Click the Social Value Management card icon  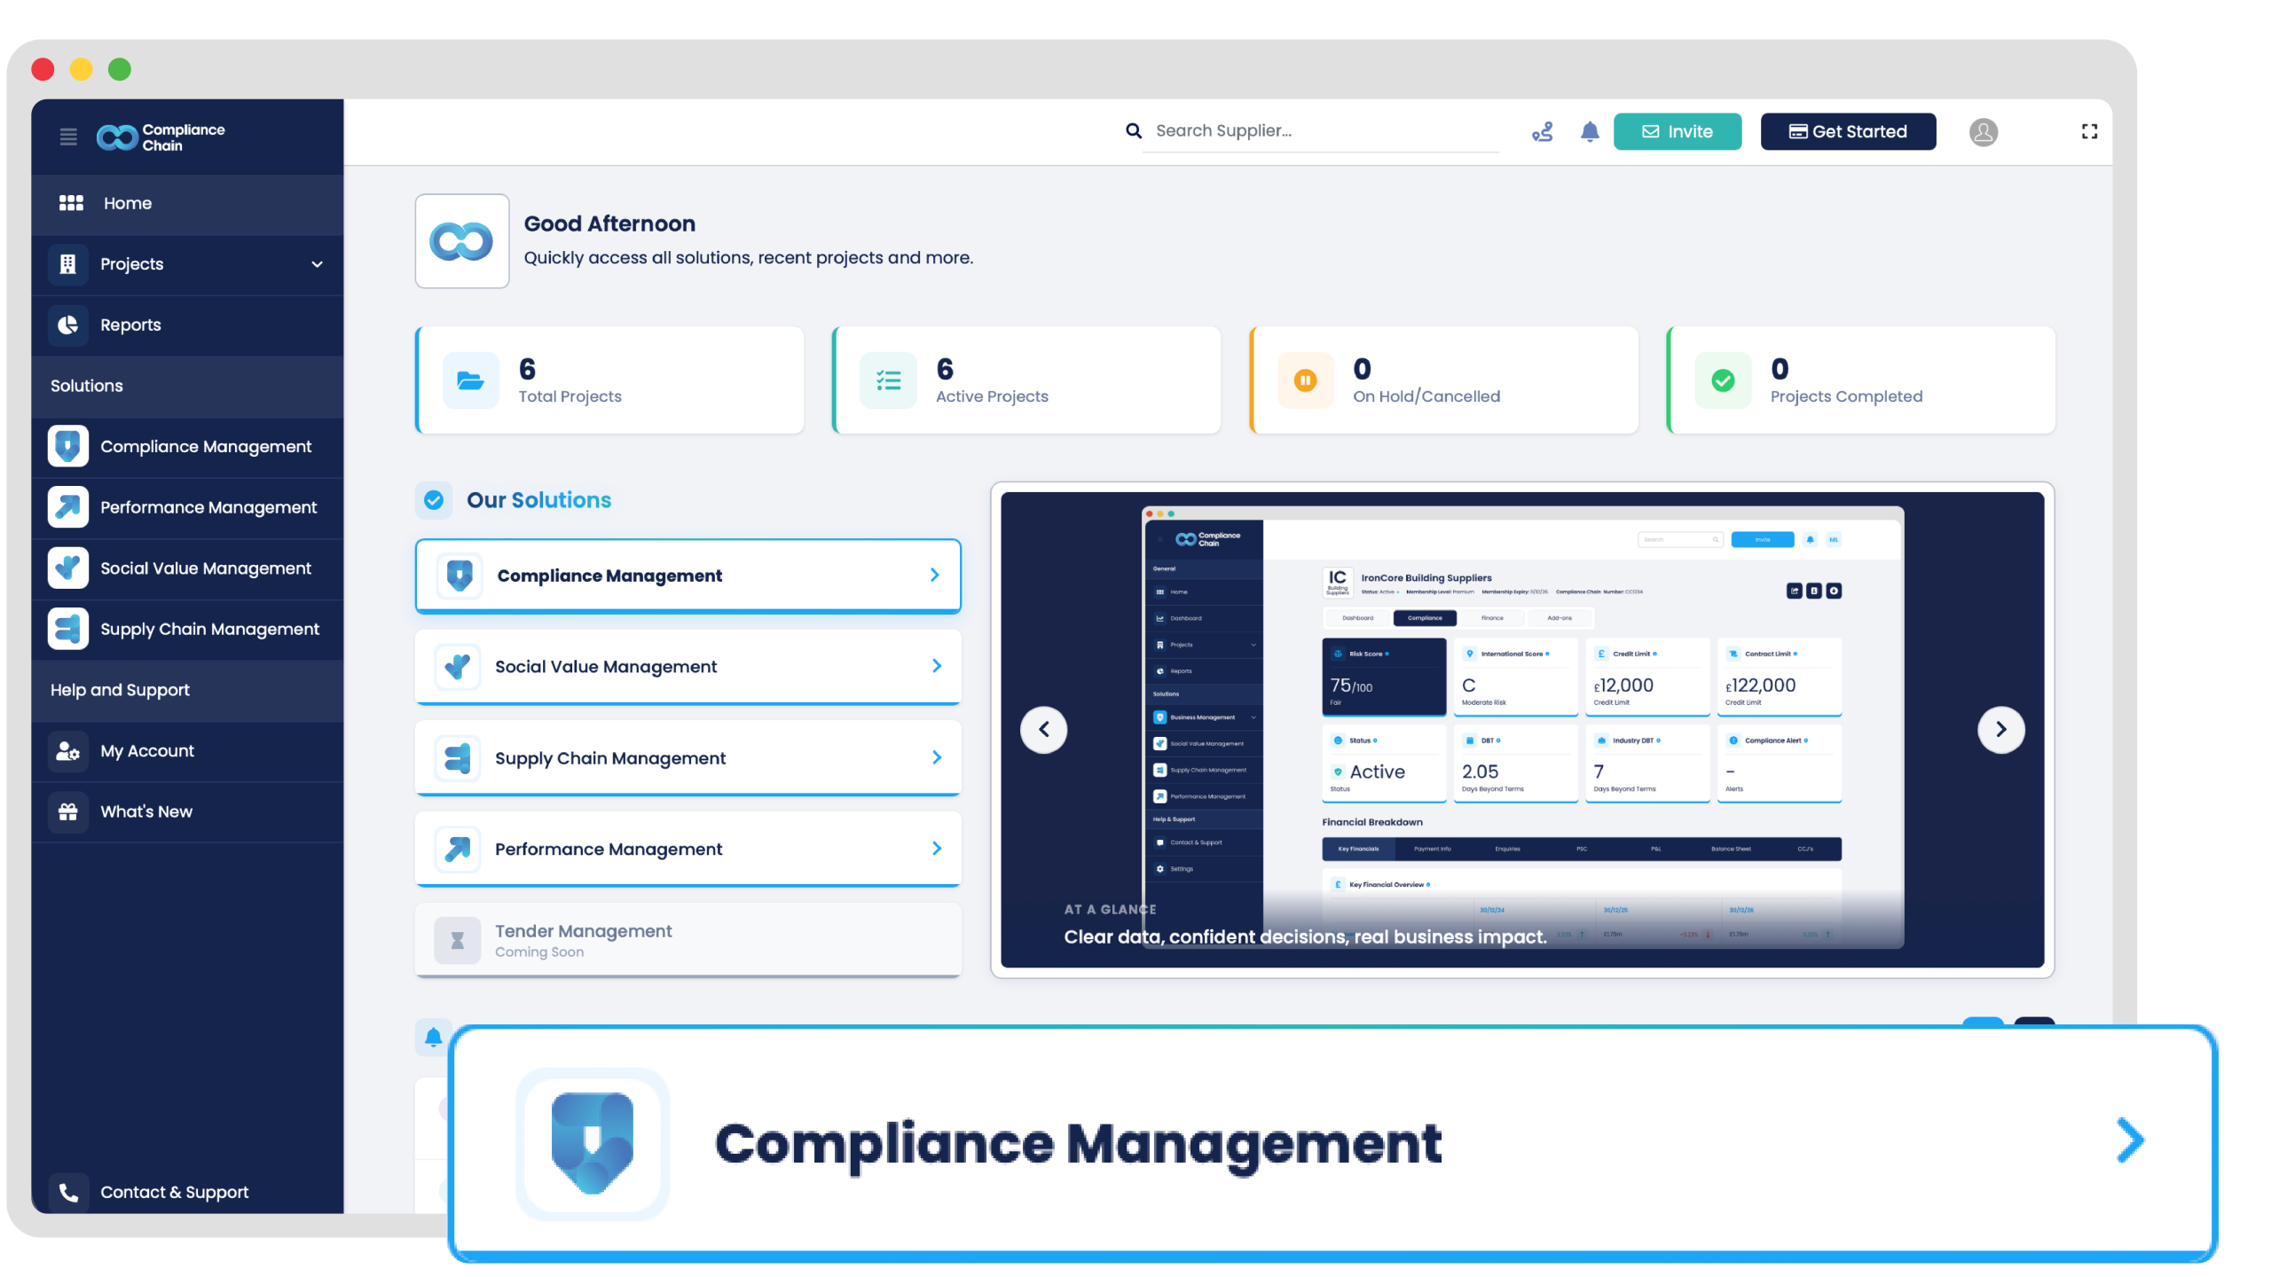click(458, 666)
